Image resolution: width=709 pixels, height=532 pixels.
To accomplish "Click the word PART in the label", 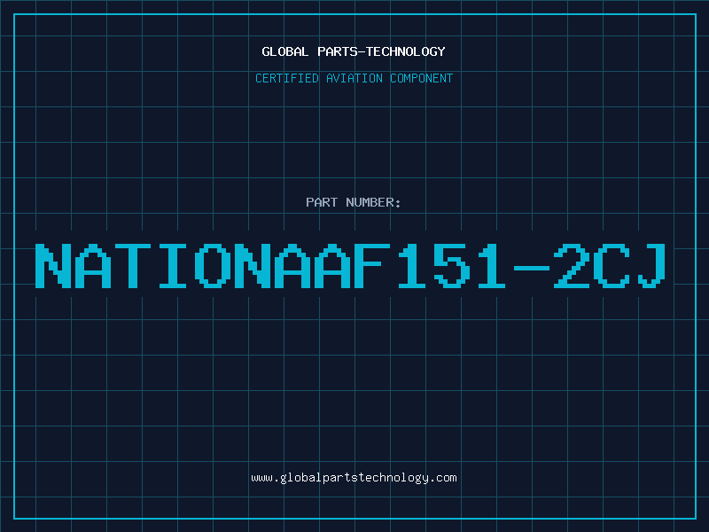I will (x=322, y=202).
